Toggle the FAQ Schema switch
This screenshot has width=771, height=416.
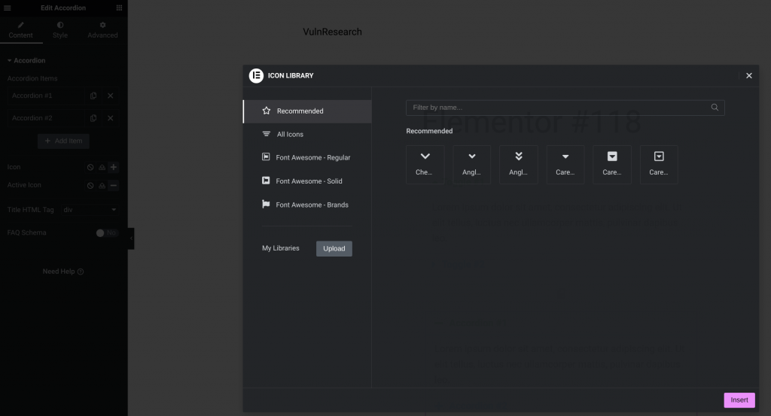pos(106,232)
